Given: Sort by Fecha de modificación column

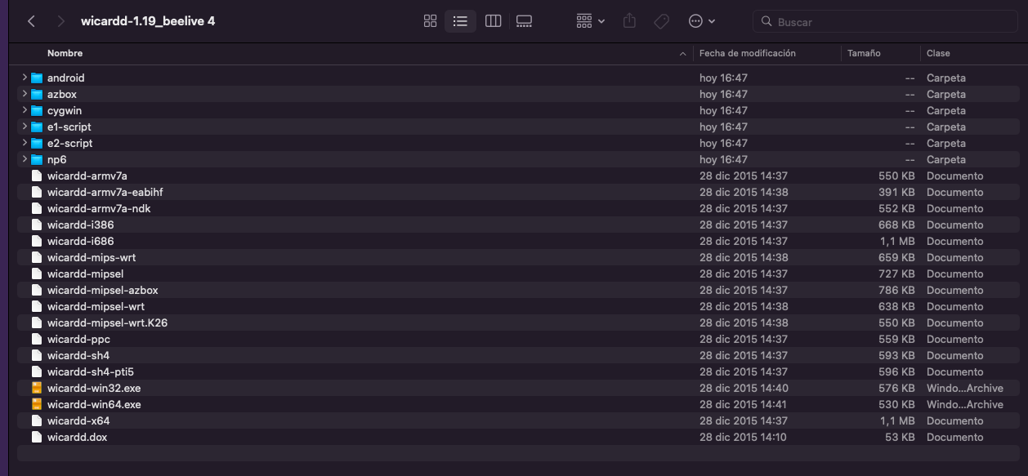Looking at the screenshot, I should pyautogui.click(x=747, y=53).
